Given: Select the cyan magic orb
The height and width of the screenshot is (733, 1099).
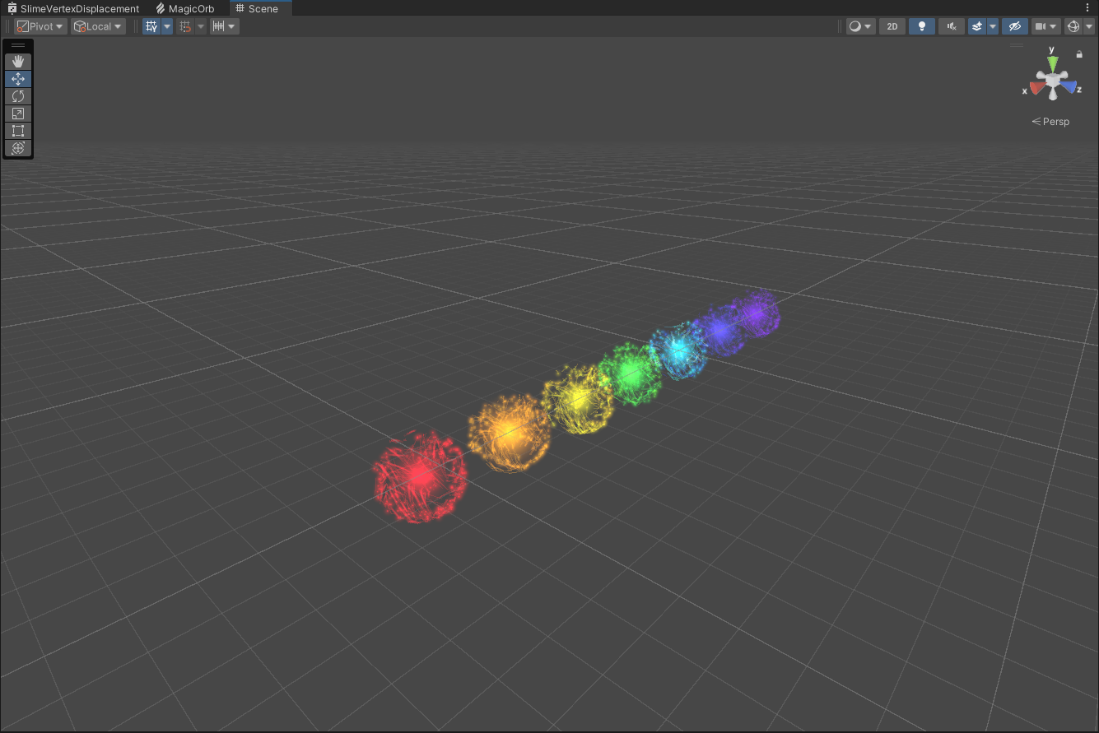Looking at the screenshot, I should point(678,351).
